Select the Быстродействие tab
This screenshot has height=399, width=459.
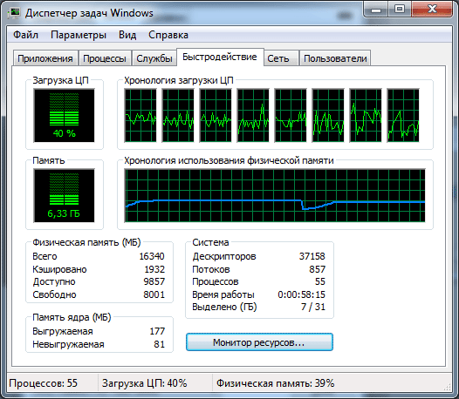(220, 57)
